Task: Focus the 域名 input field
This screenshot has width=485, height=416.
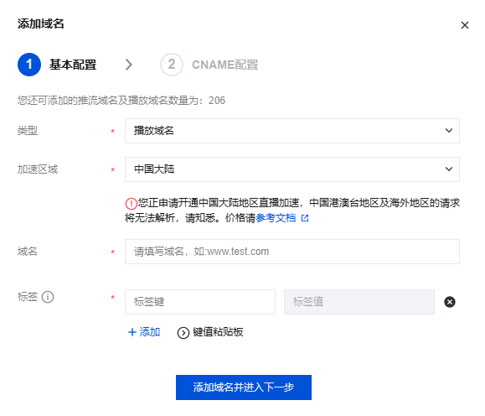Action: 292,252
